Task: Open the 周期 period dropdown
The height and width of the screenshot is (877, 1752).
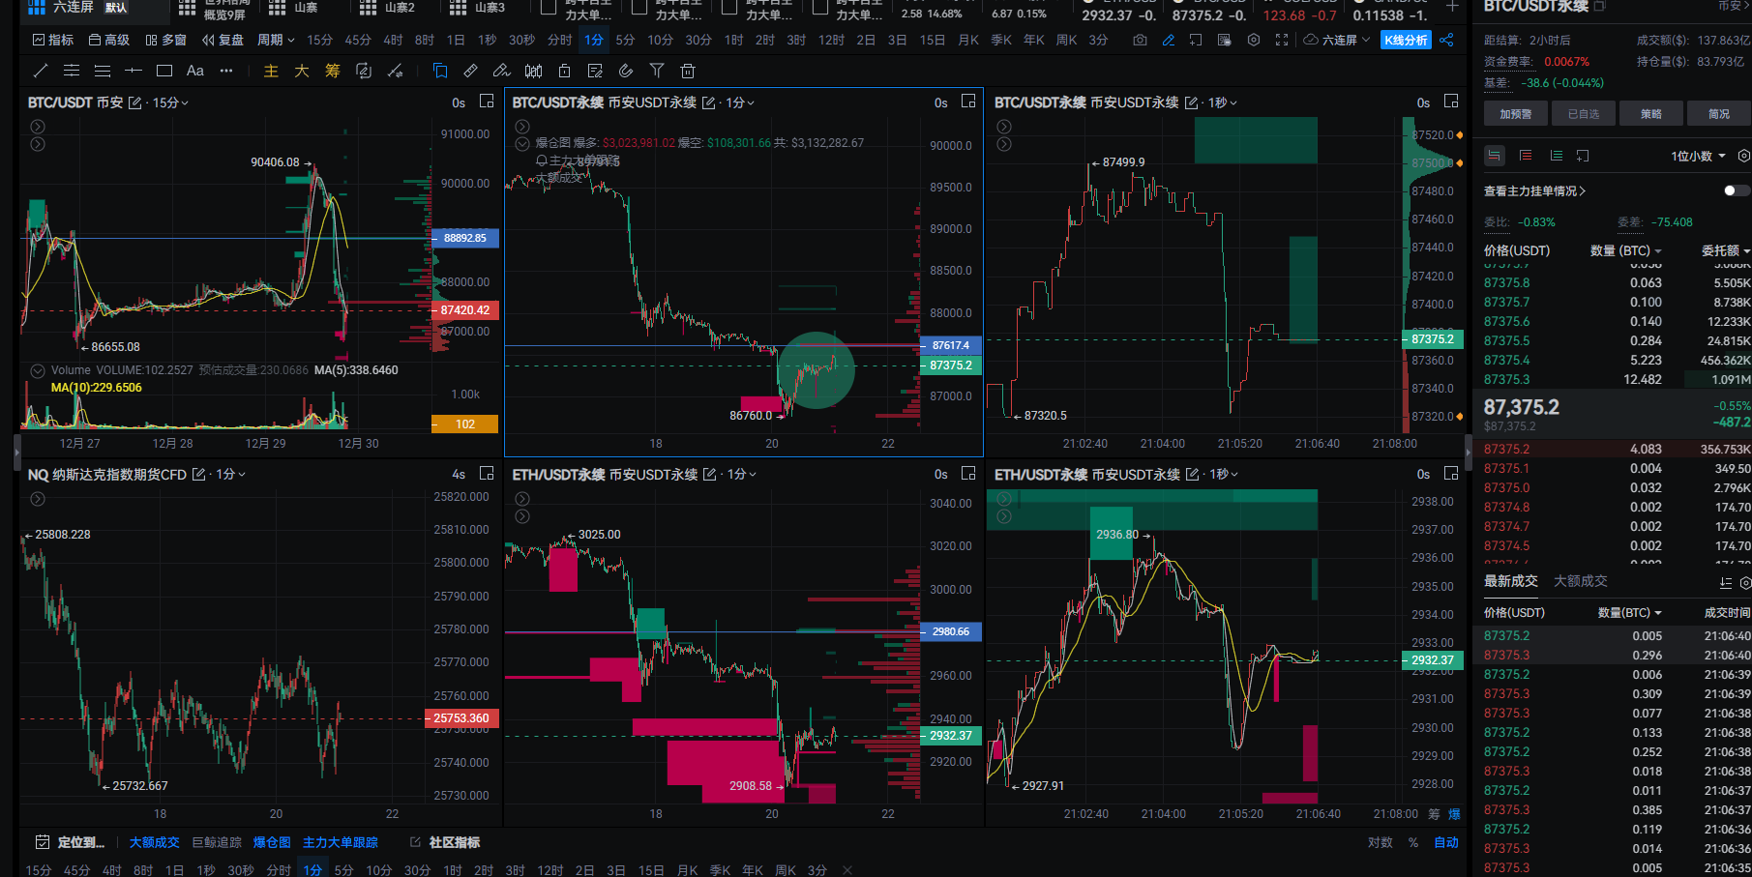Action: coord(275,40)
